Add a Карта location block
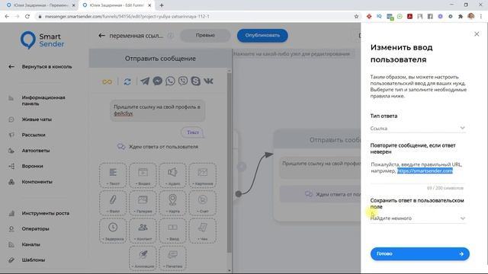Screen dimensions: 488x274 pos(173,203)
